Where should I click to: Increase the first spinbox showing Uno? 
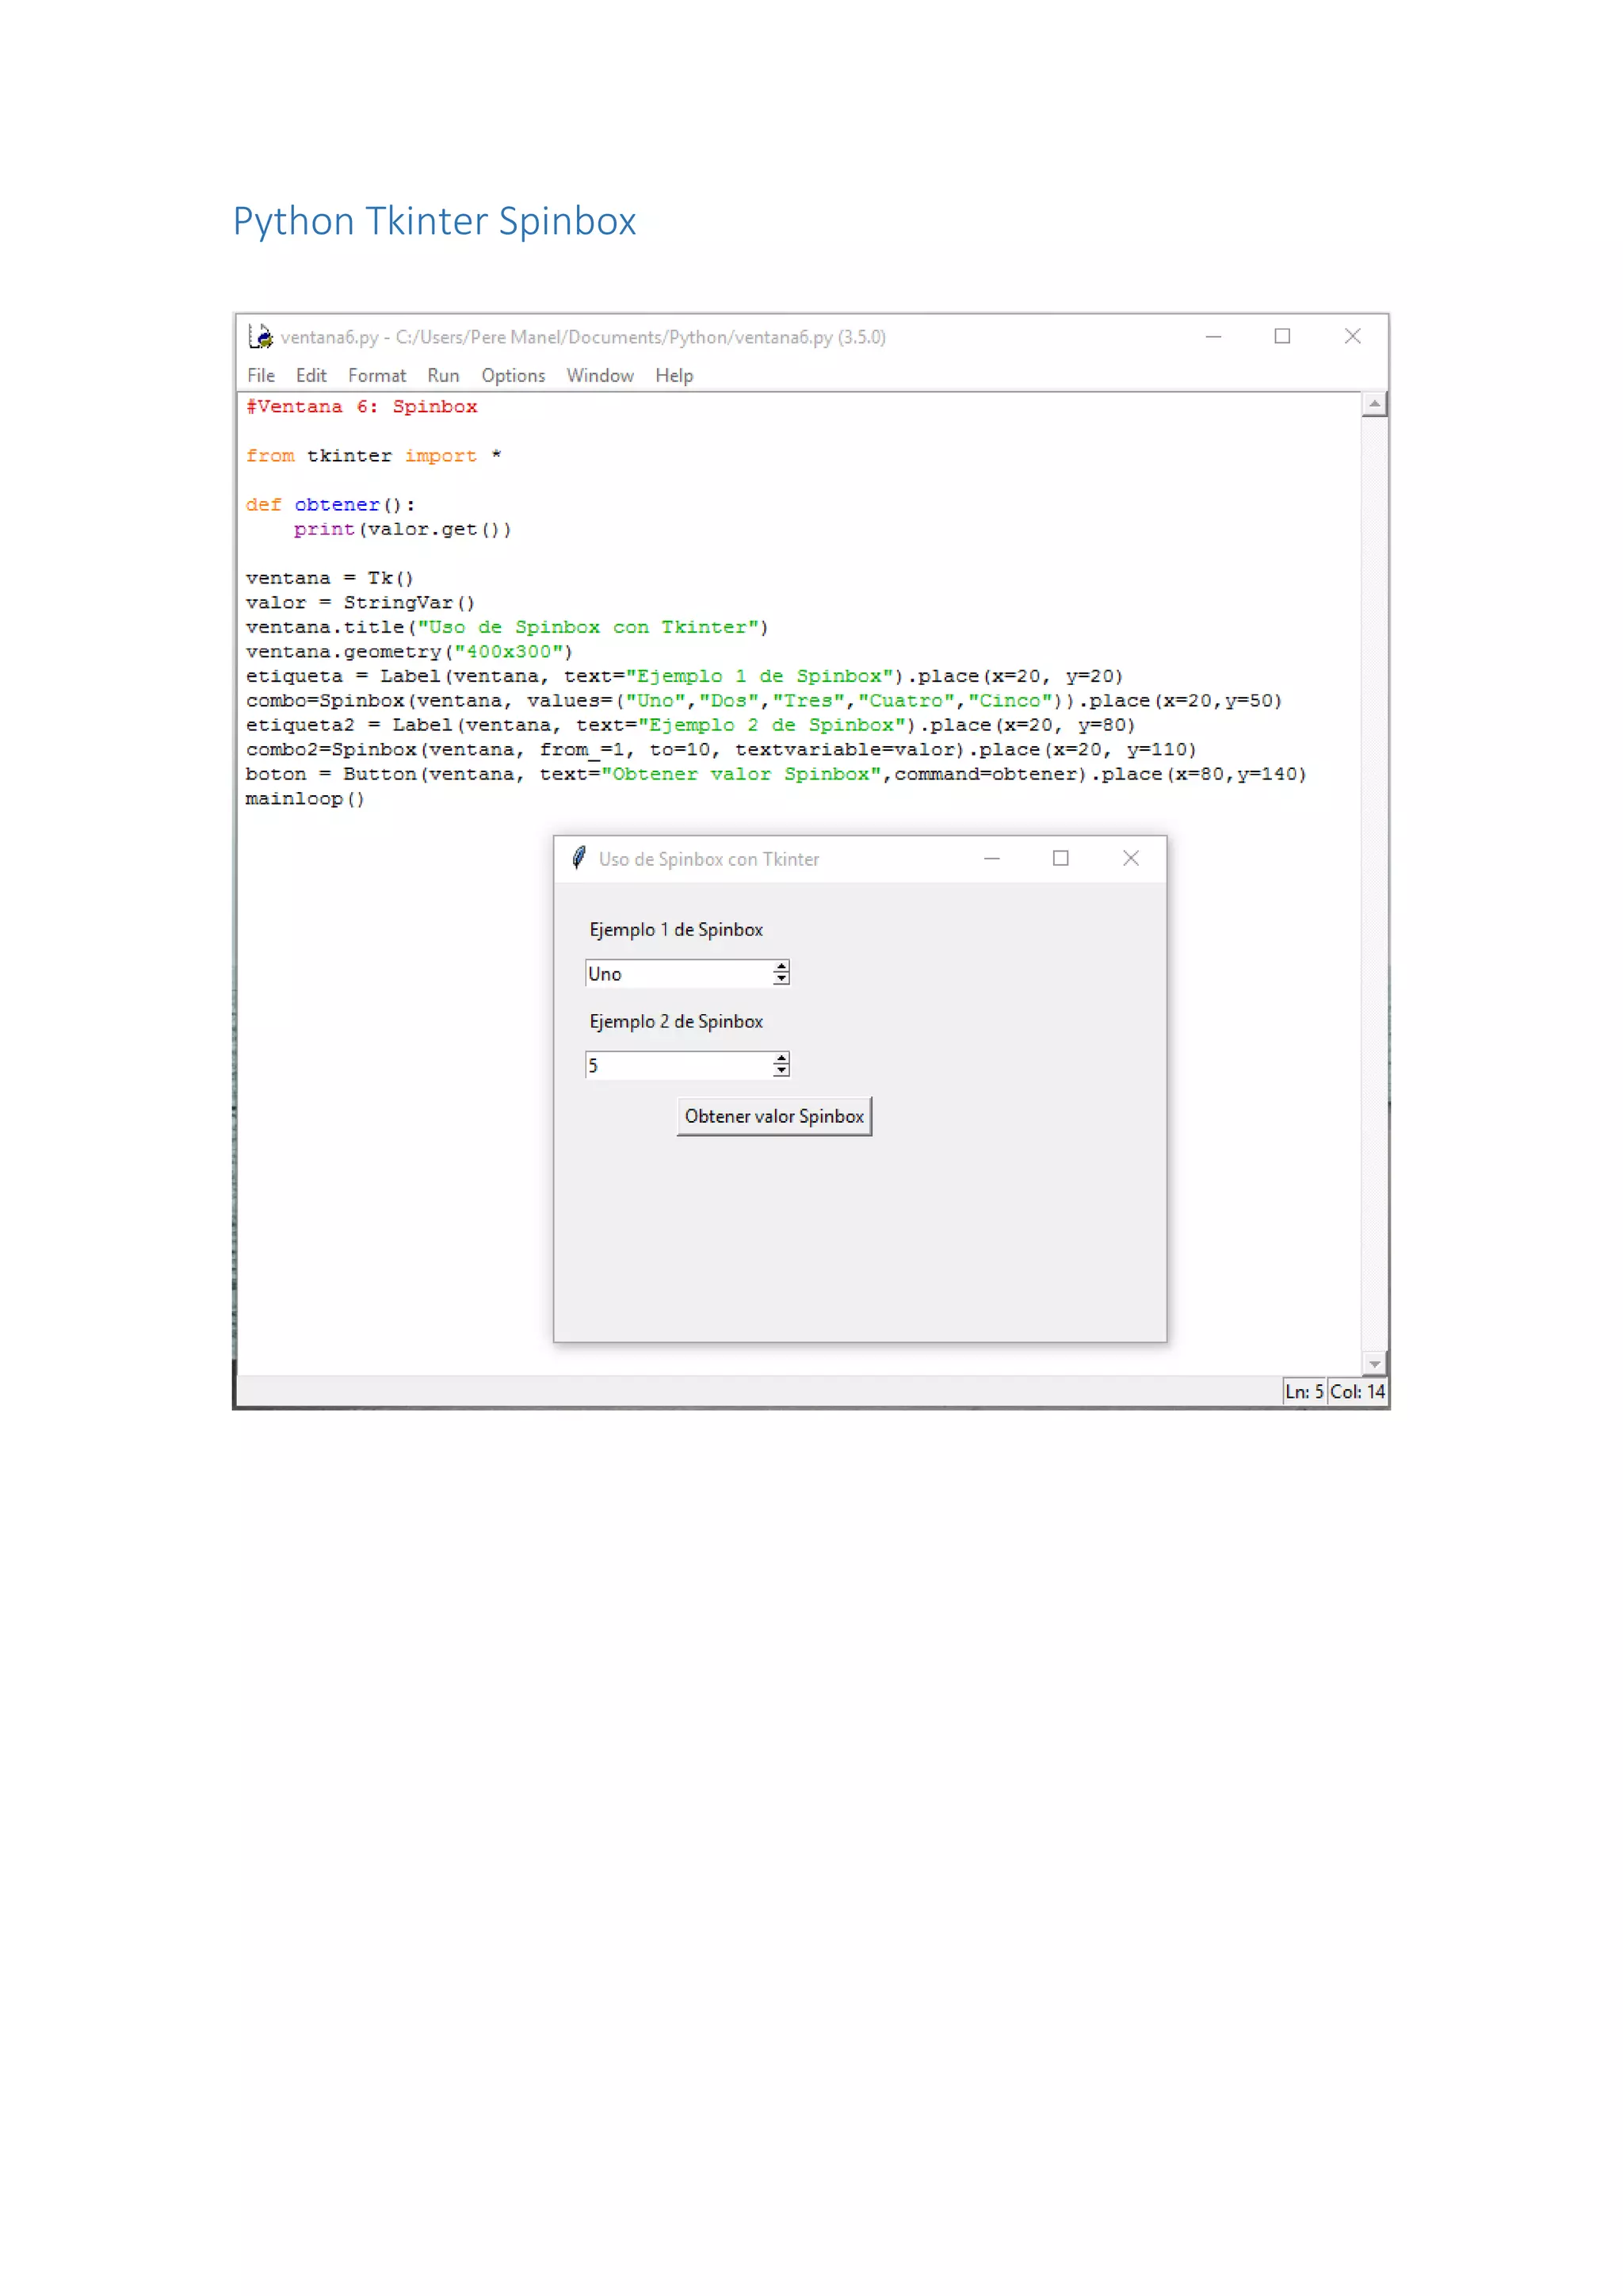[781, 967]
